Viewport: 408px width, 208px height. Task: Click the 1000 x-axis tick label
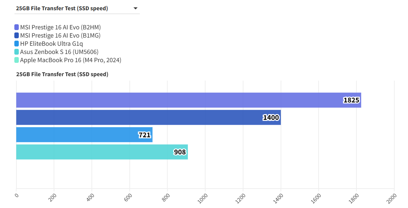tap(203, 198)
